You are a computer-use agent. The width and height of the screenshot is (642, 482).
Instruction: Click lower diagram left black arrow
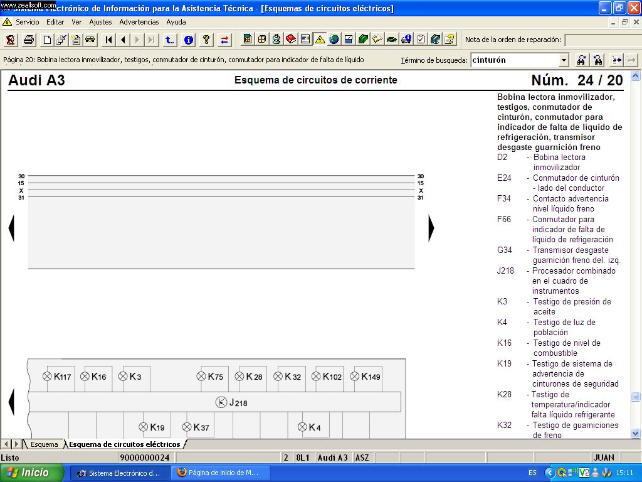pos(11,402)
